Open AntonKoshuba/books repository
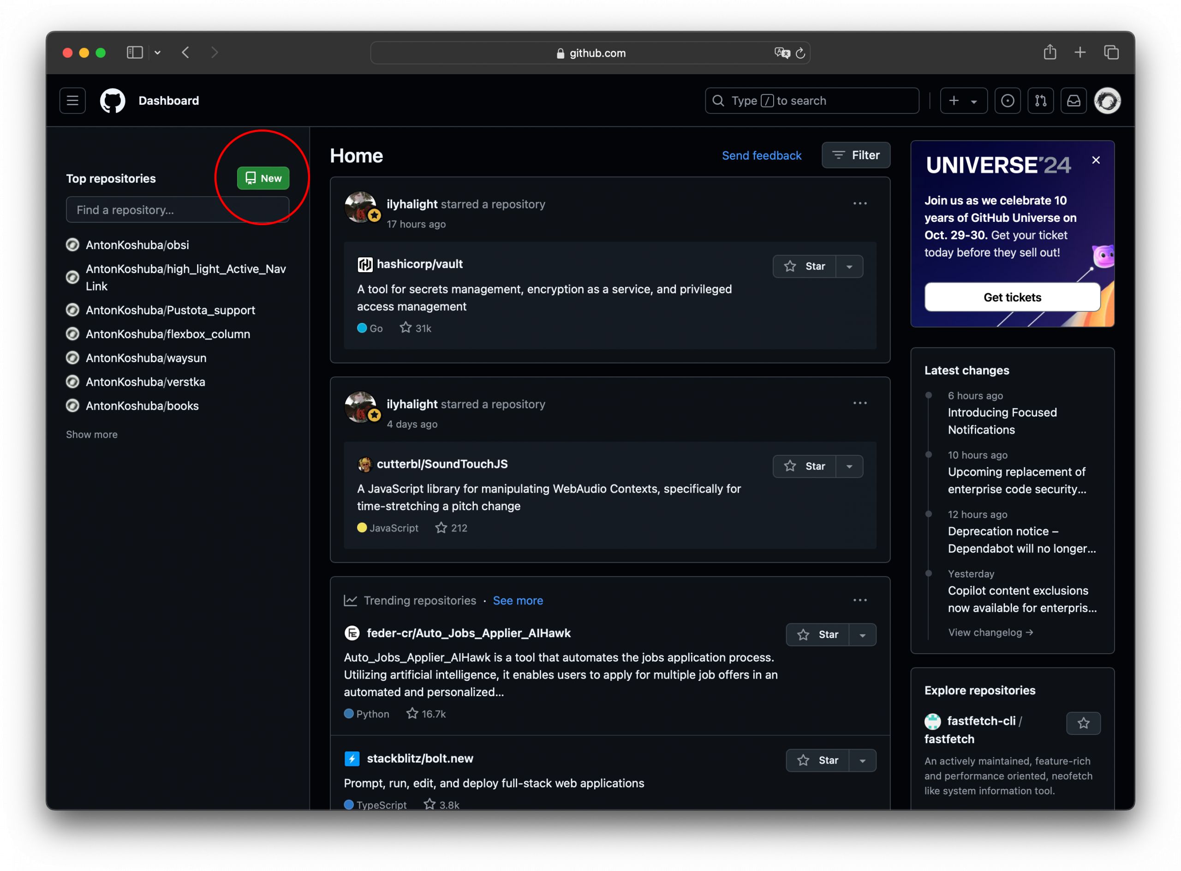This screenshot has height=871, width=1181. (143, 406)
